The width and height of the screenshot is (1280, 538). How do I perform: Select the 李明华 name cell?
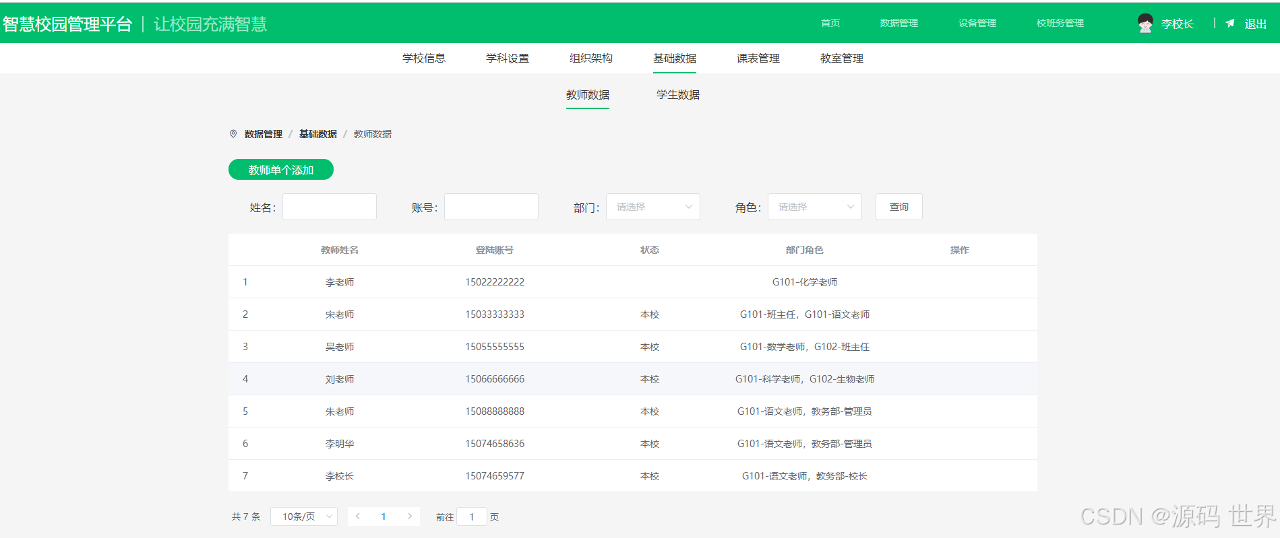340,444
